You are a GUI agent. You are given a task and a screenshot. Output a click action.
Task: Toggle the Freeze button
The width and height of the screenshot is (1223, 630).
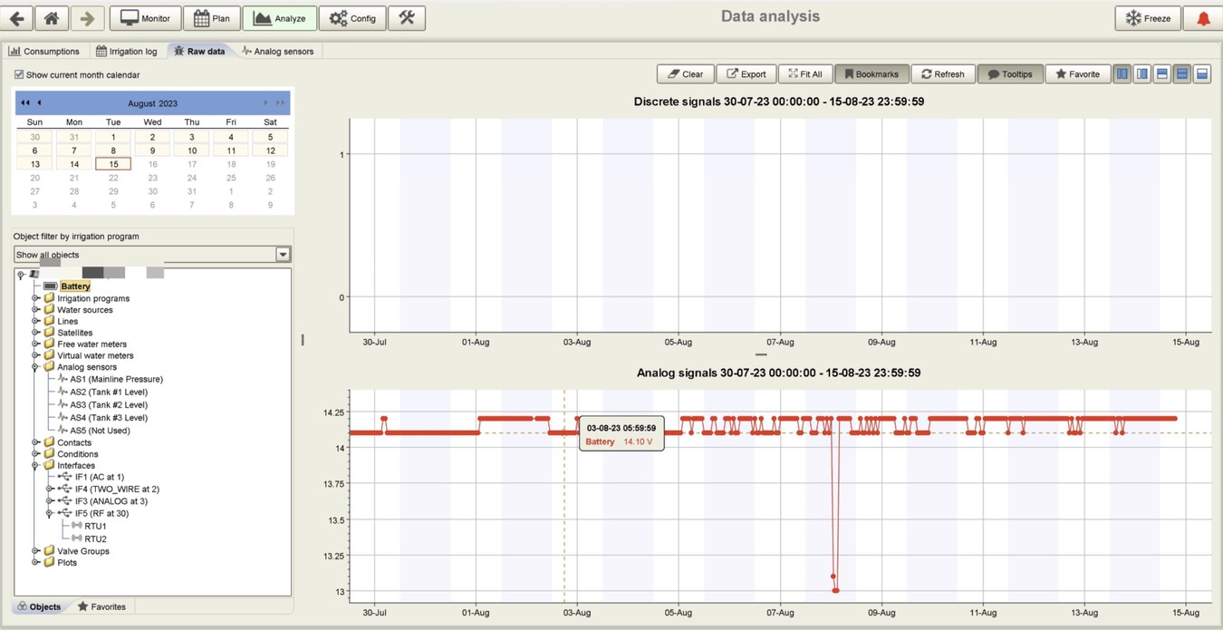1148,18
